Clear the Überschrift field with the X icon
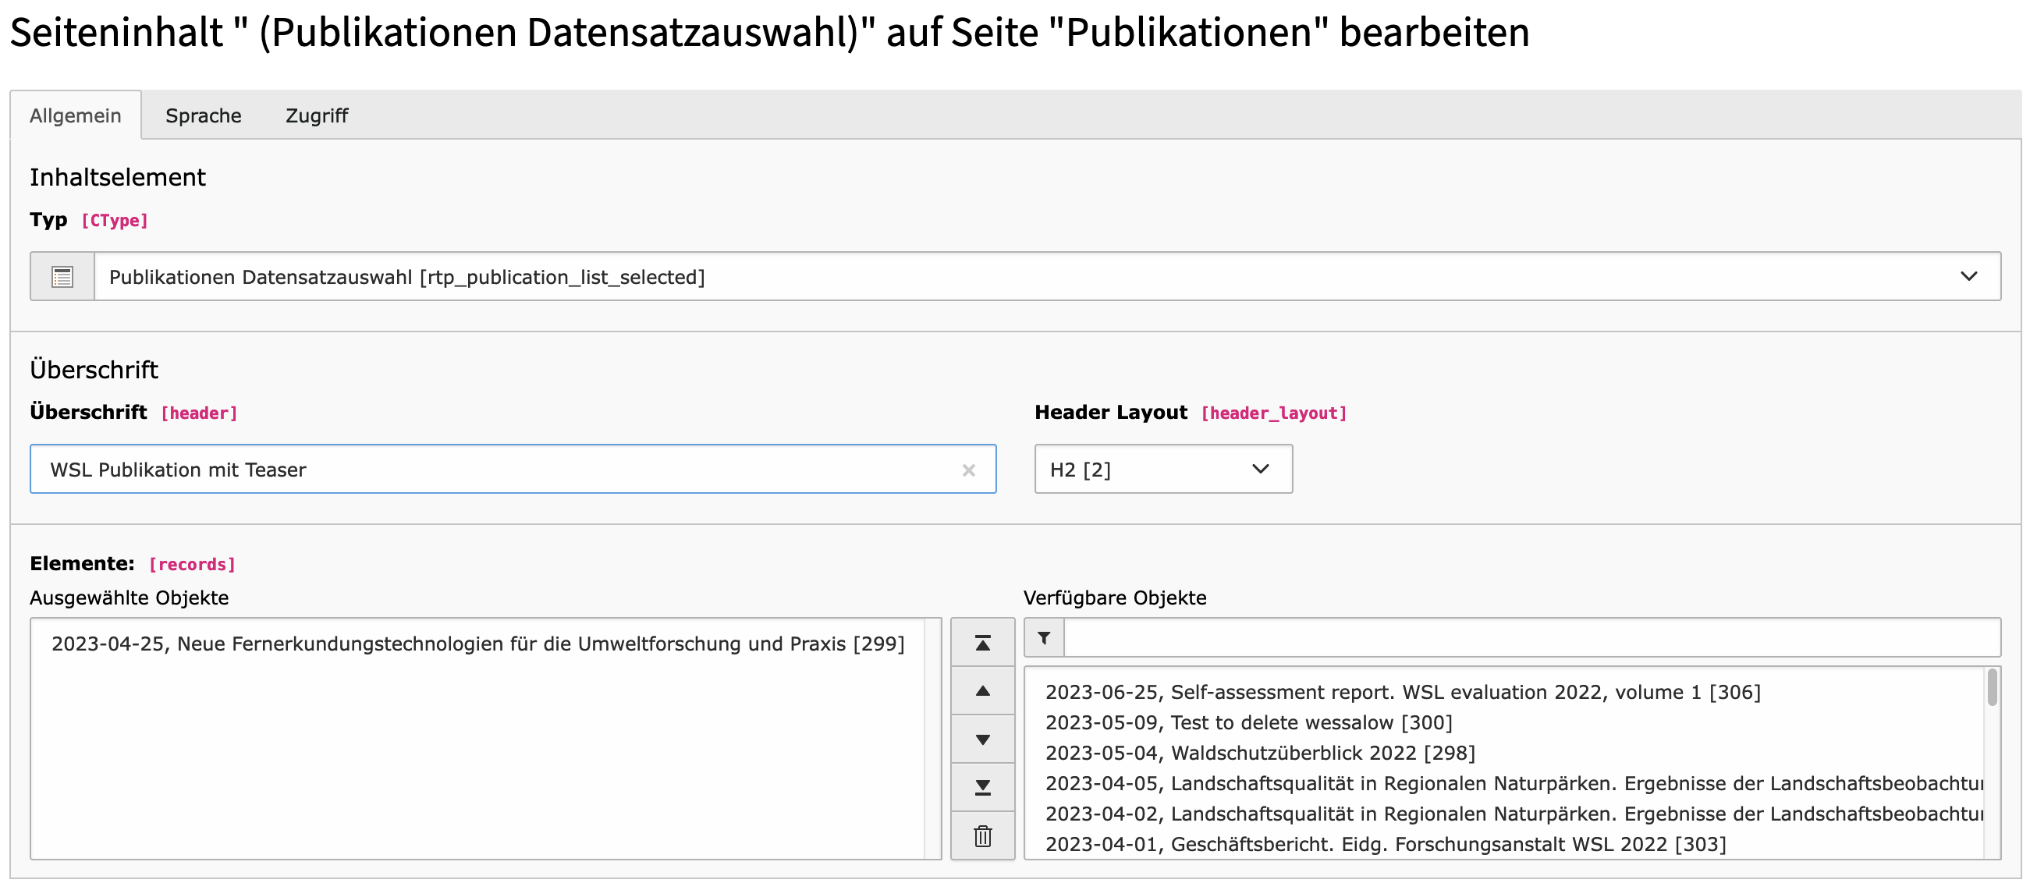The height and width of the screenshot is (883, 2030). coord(968,470)
